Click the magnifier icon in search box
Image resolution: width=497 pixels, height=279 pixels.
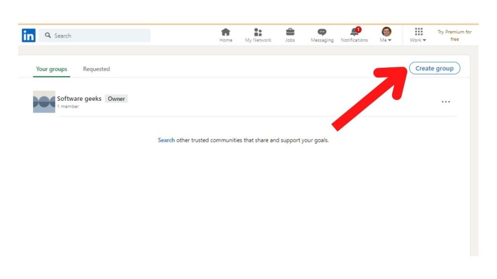(x=48, y=35)
